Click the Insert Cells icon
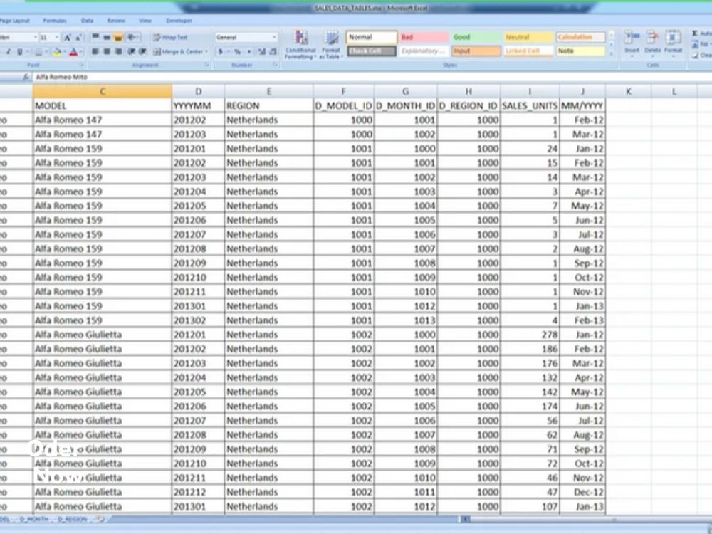This screenshot has height=534, width=712. (x=630, y=37)
